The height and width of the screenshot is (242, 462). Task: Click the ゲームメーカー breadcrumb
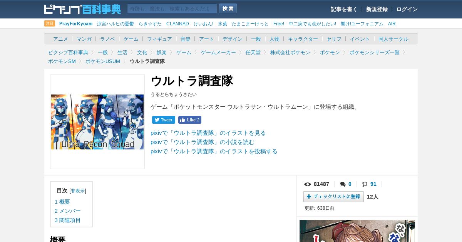tap(218, 53)
